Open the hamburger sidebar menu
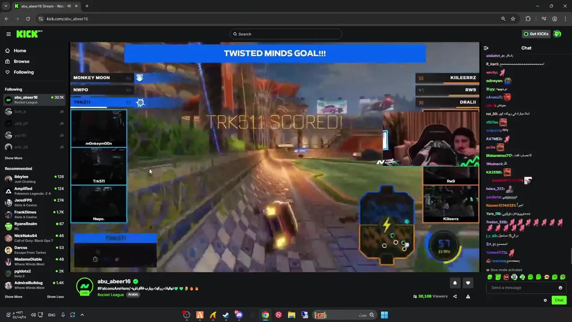572x322 pixels. 8,34
